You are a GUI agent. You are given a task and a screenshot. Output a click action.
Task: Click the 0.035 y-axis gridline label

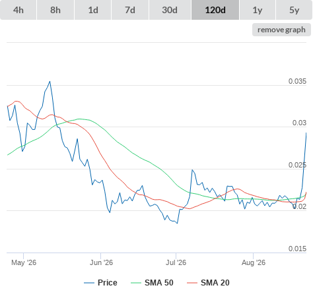click(x=297, y=81)
